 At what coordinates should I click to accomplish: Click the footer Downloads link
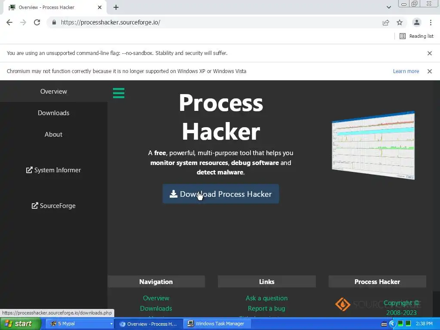(x=156, y=309)
